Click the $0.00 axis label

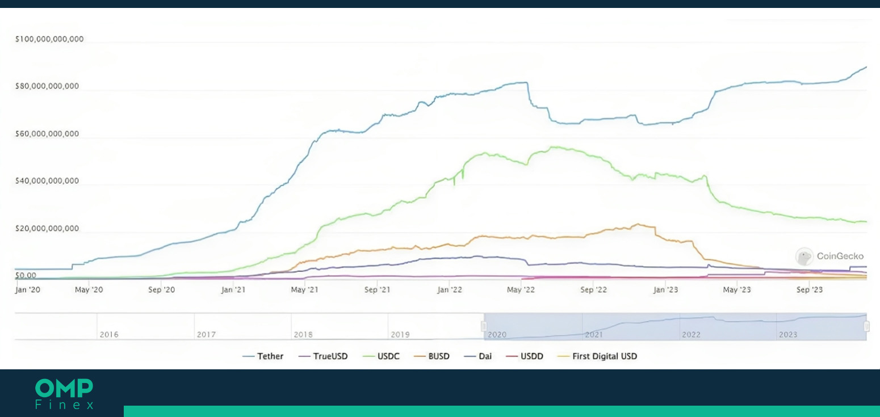(x=26, y=276)
